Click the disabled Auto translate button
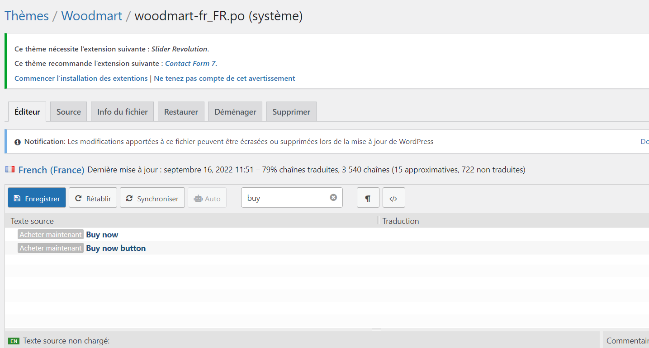 click(x=207, y=198)
